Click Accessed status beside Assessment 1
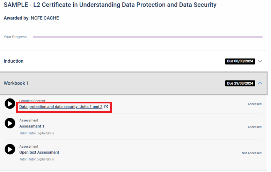Screen dimensions: 271x172 [x=254, y=127]
